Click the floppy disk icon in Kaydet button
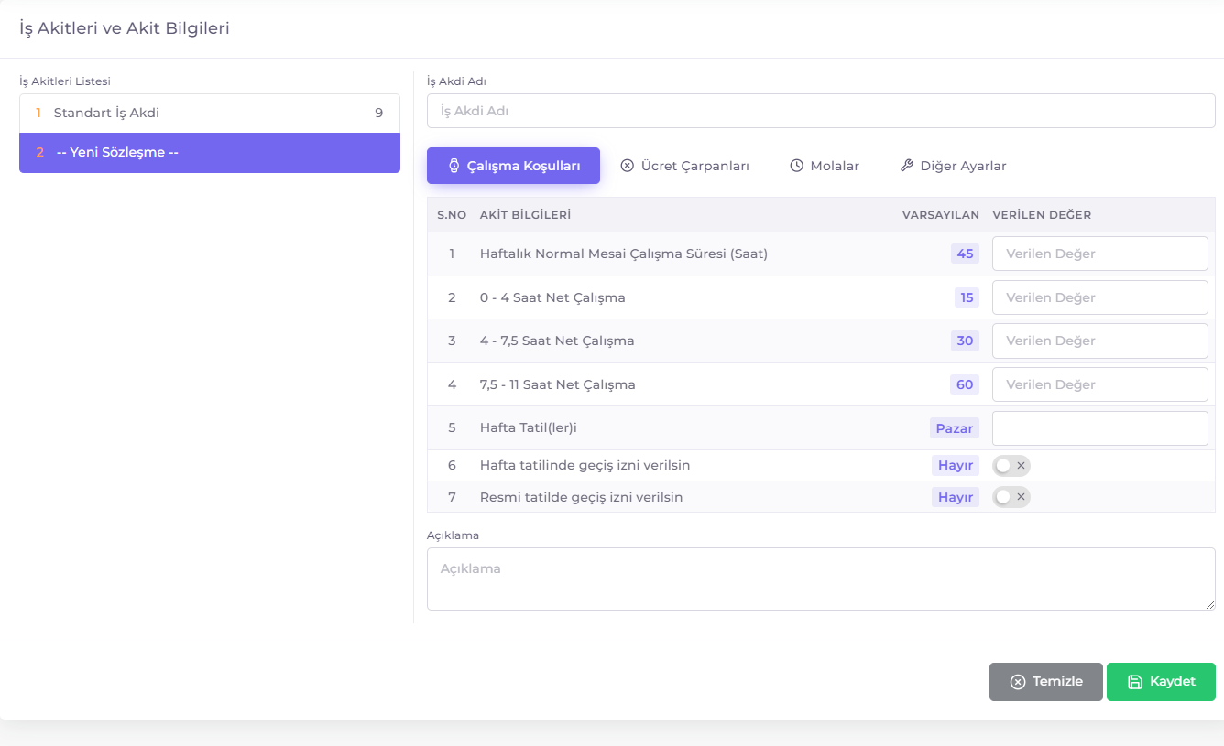The image size is (1224, 746). [x=1135, y=682]
